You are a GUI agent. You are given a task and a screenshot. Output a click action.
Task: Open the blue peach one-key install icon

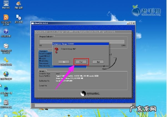tap(6, 88)
